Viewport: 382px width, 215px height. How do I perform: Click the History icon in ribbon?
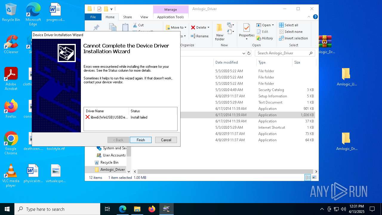[259, 38]
